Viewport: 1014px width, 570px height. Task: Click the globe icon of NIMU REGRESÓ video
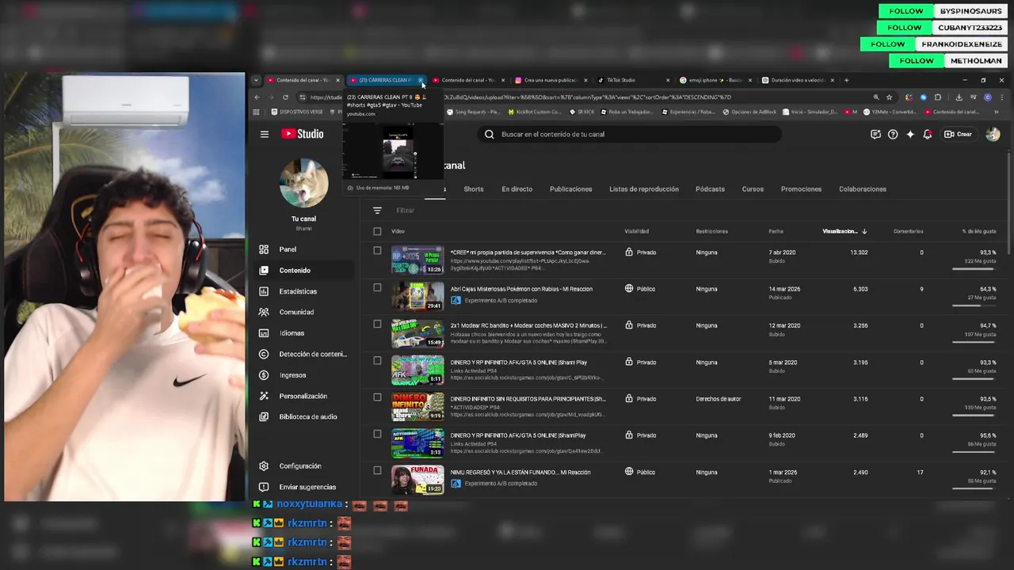[x=629, y=472]
